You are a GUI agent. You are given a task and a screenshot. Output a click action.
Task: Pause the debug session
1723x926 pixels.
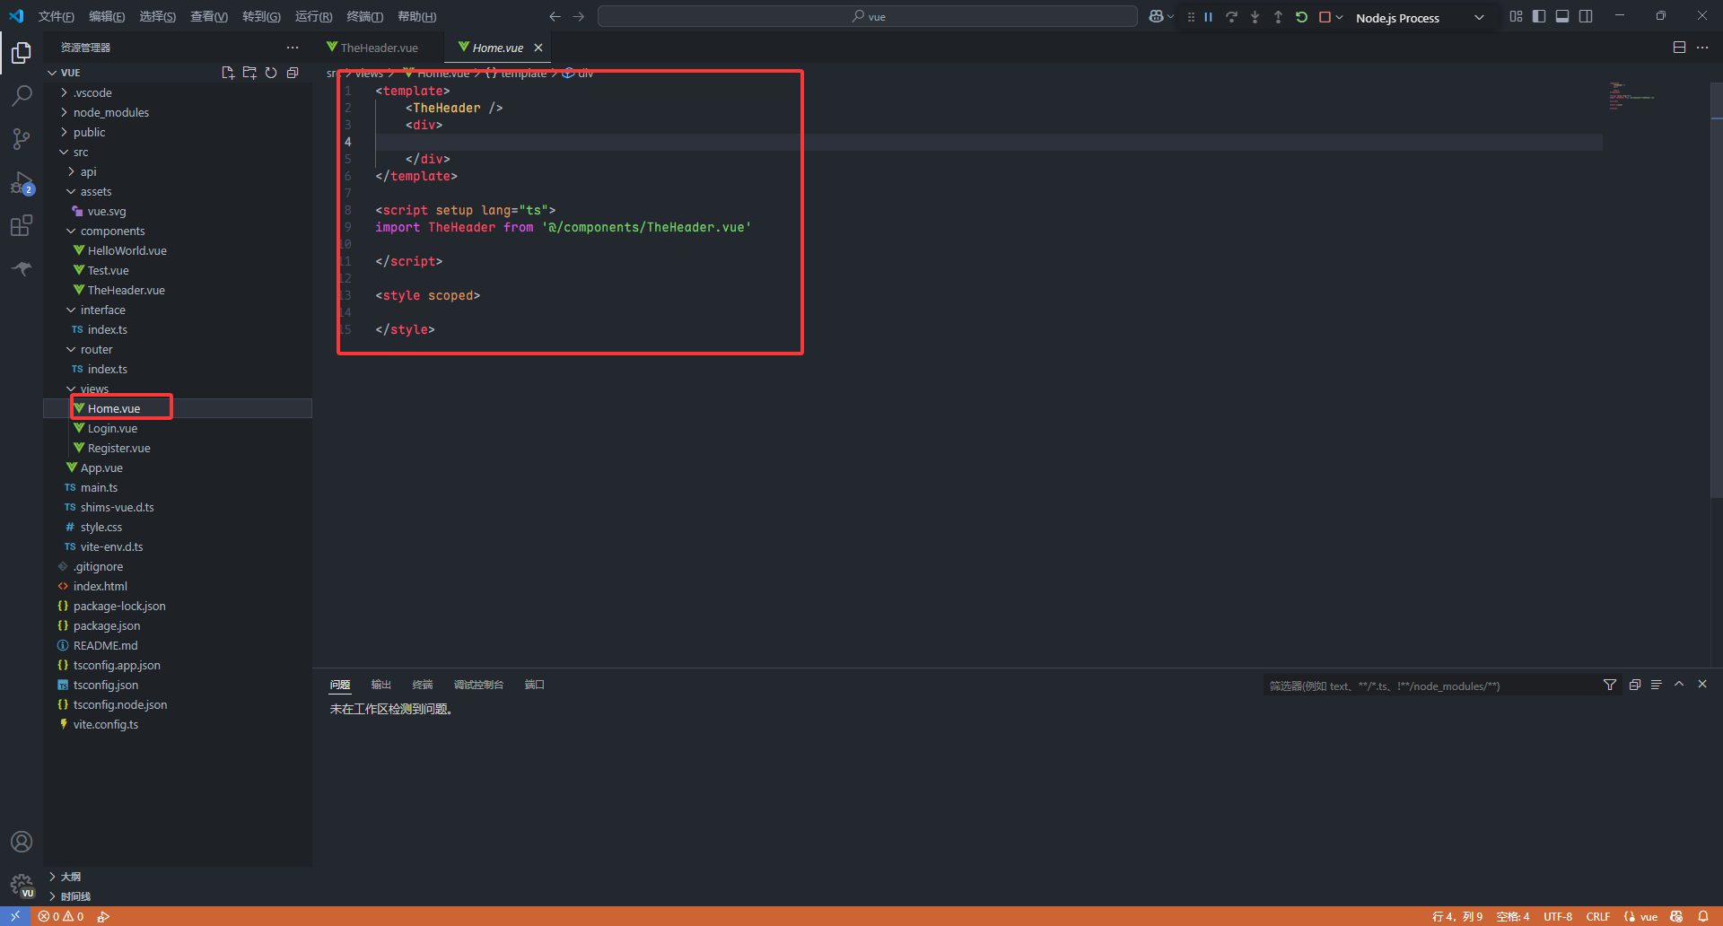point(1208,17)
